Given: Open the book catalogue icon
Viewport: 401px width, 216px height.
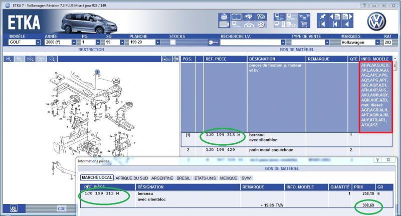Looking at the screenshot, I should [236, 17].
